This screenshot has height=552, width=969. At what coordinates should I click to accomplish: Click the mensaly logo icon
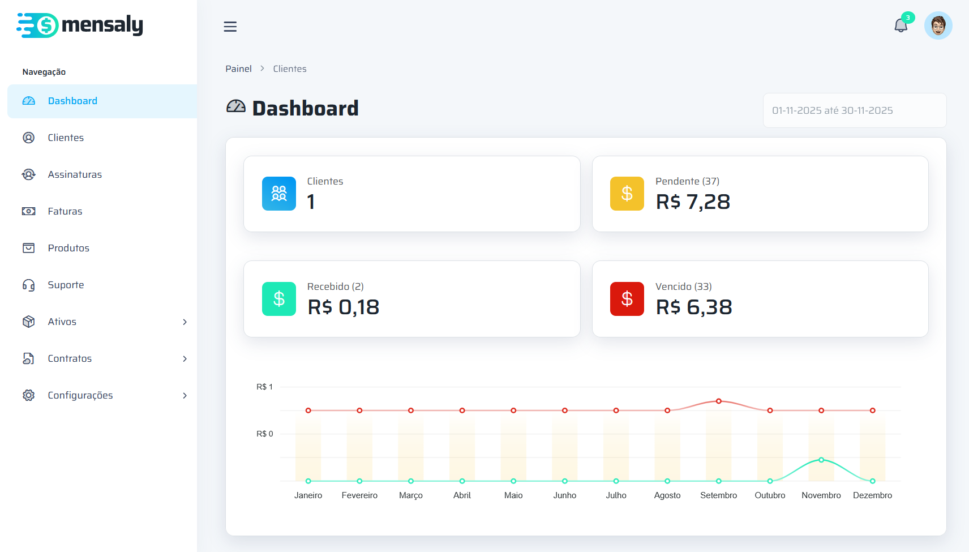pyautogui.click(x=38, y=25)
